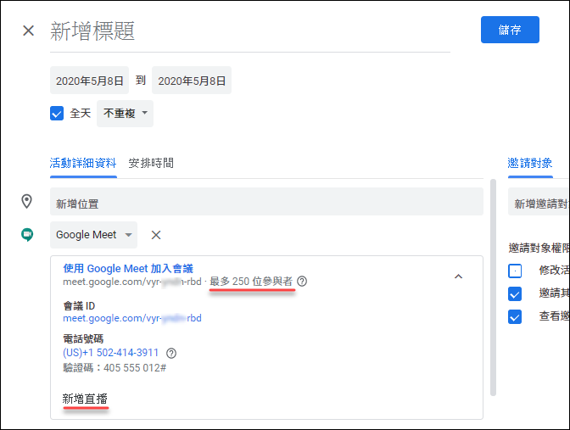Click the vertical scrollbar of the details panel

coord(494,288)
